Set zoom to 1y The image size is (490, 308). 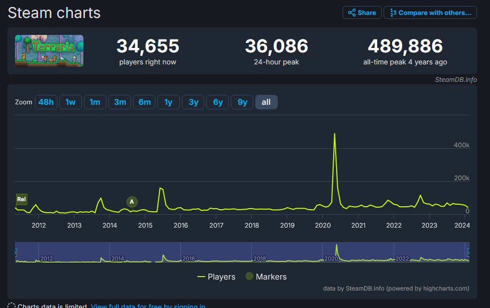pyautogui.click(x=168, y=102)
